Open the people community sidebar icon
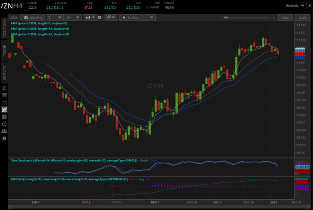This screenshot has height=210, width=313. pyautogui.click(x=4, y=131)
